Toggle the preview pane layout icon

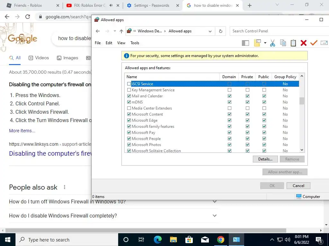tap(245, 43)
